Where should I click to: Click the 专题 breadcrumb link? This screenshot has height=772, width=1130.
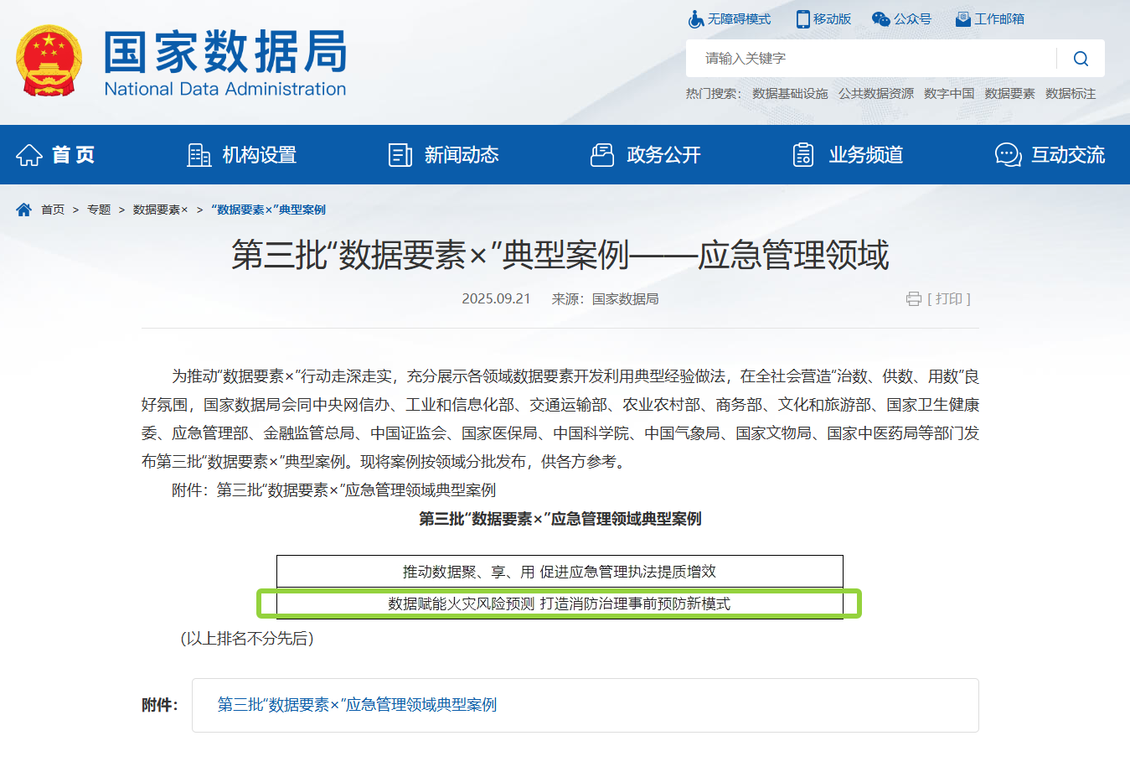(99, 210)
